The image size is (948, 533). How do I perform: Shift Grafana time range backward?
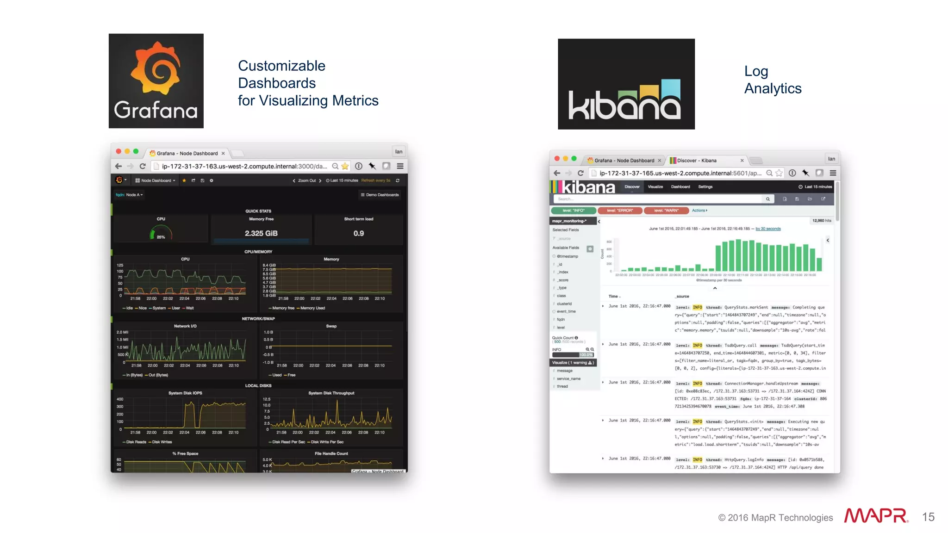coord(294,180)
